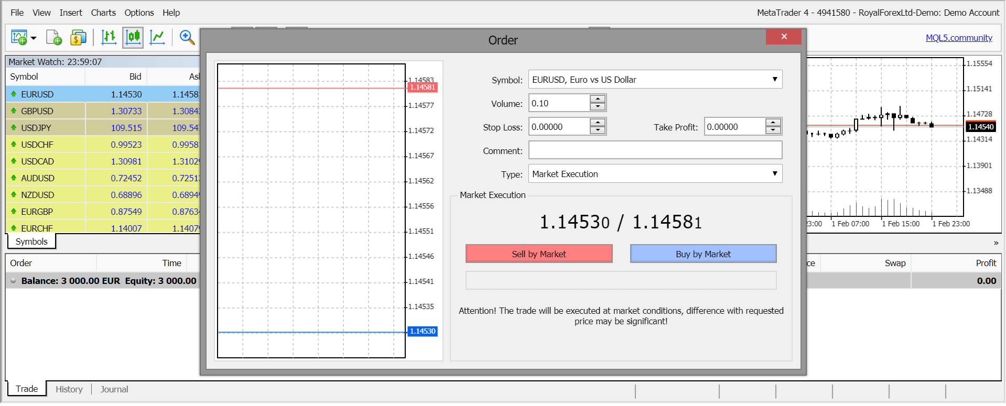Select USDJPY row in Market Watch
The image size is (1006, 406).
pyautogui.click(x=103, y=128)
